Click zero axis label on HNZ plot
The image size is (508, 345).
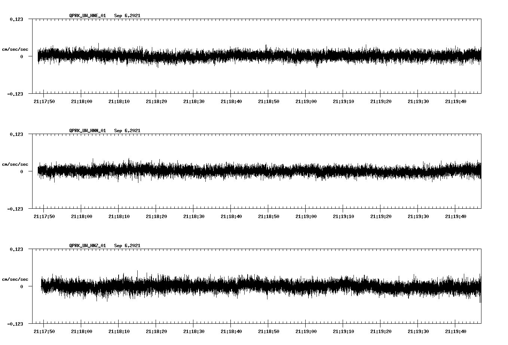pyautogui.click(x=22, y=287)
